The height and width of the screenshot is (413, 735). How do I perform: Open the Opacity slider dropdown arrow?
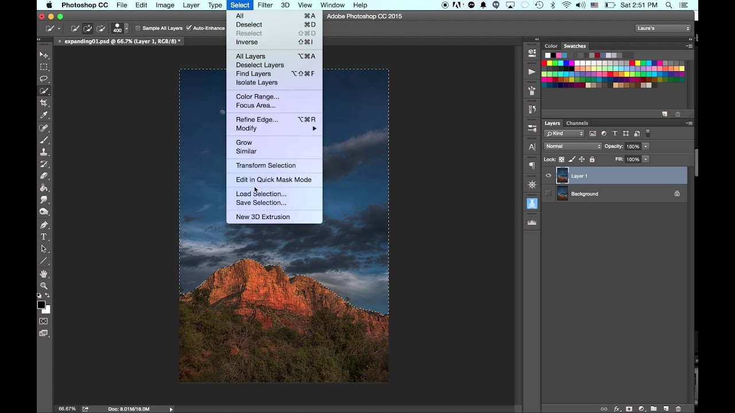(646, 146)
